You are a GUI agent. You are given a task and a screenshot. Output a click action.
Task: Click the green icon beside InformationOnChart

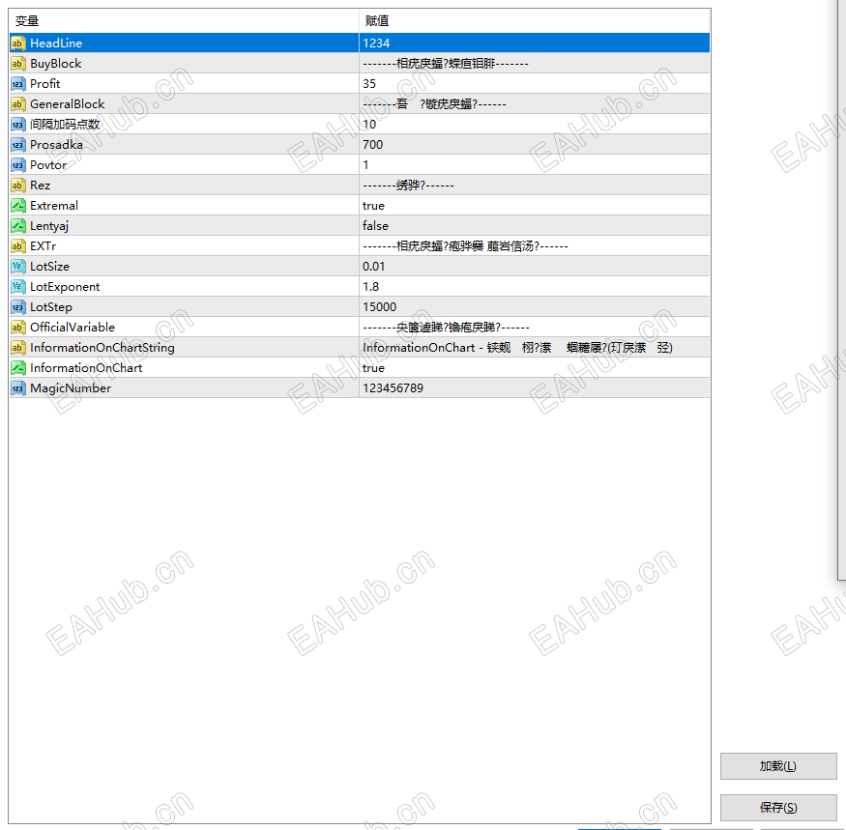16,367
